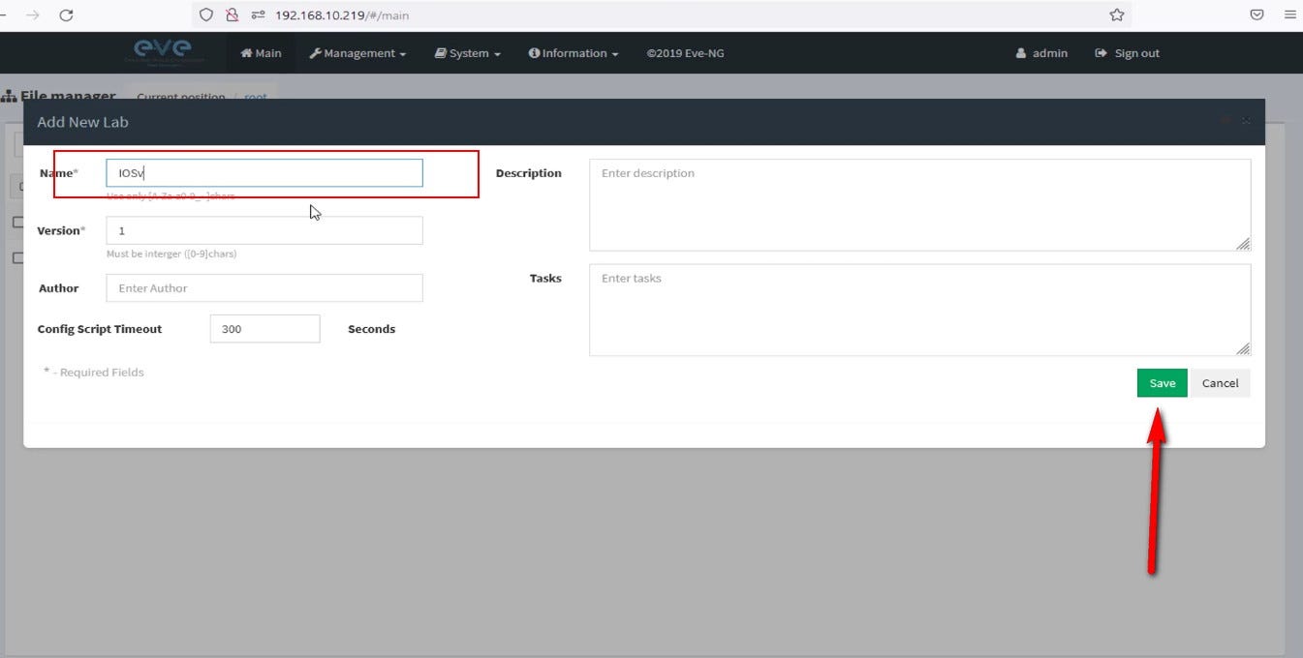Click the Version input field
1303x658 pixels.
pyautogui.click(x=264, y=230)
